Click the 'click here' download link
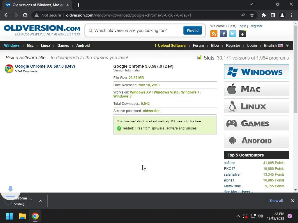This screenshot has width=298, height=223. coord(195,121)
